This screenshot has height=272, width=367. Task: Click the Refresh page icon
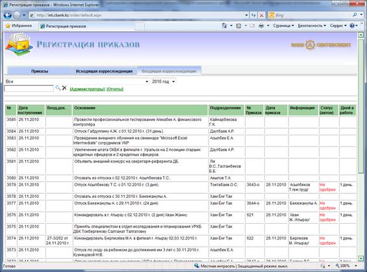(x=254, y=15)
